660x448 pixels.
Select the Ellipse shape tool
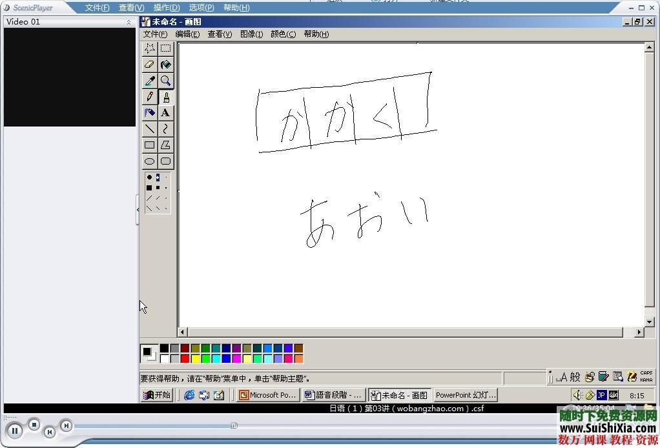[150, 161]
